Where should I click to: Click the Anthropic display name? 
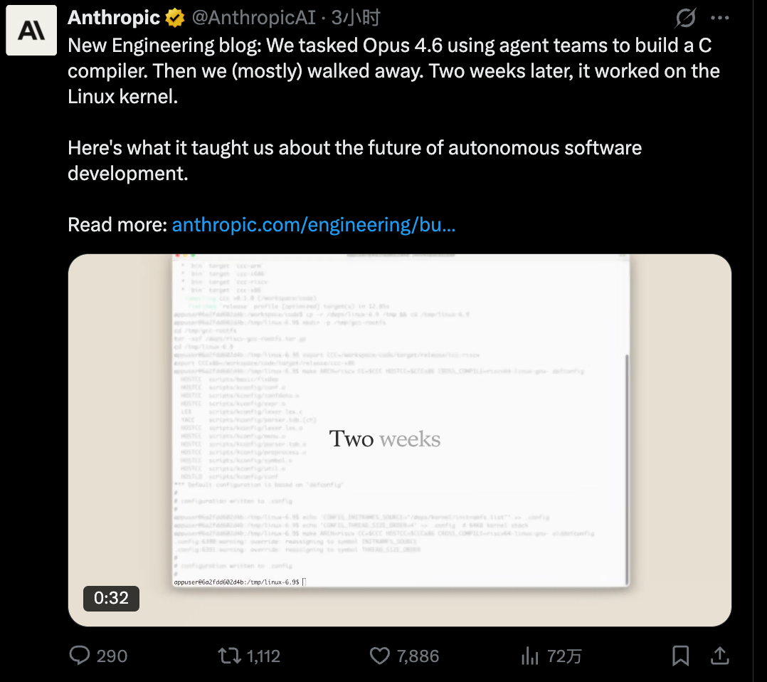coord(114,17)
